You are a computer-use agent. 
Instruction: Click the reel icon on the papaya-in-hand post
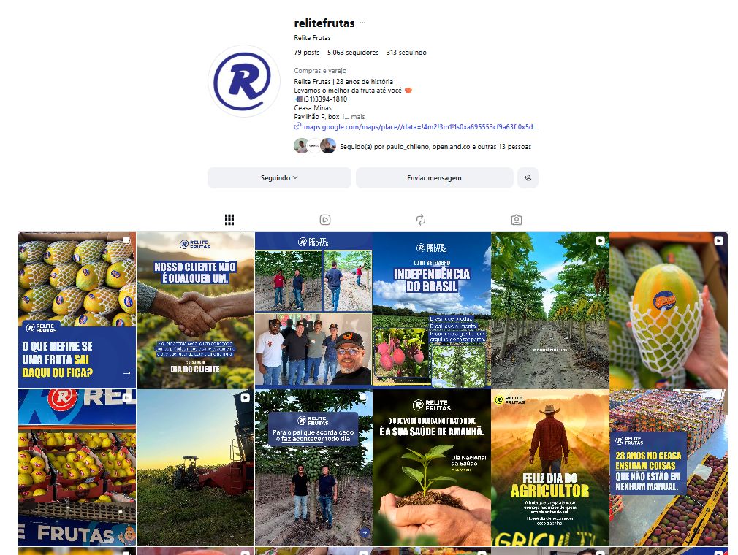(718, 241)
